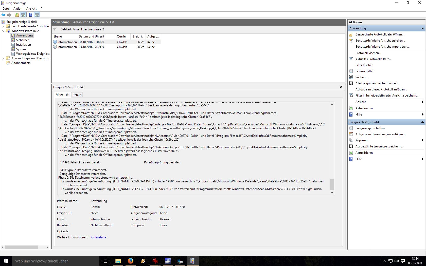Open Gespeicherte Protokolldatei öffnen action
The width and height of the screenshot is (426, 266).
pos(380,34)
